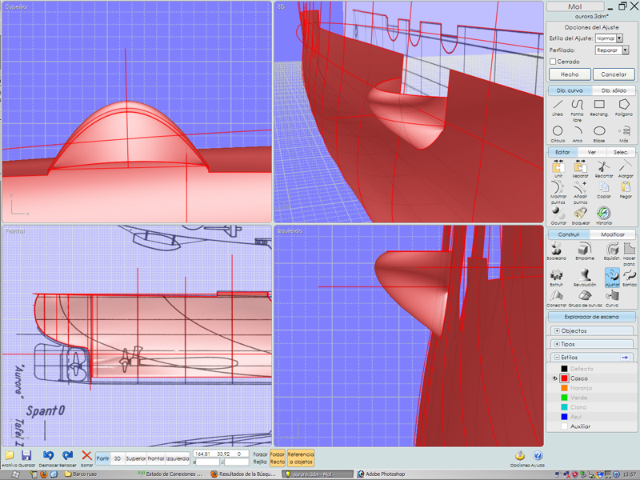Select the Booleana tool
The image size is (640, 480).
pyautogui.click(x=556, y=251)
